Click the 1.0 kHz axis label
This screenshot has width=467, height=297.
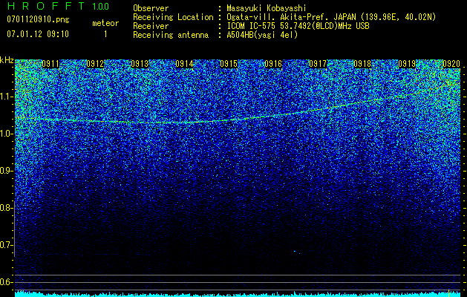7,134
